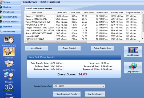Open the System Monitor section
144x98 pixels.
(10, 22)
